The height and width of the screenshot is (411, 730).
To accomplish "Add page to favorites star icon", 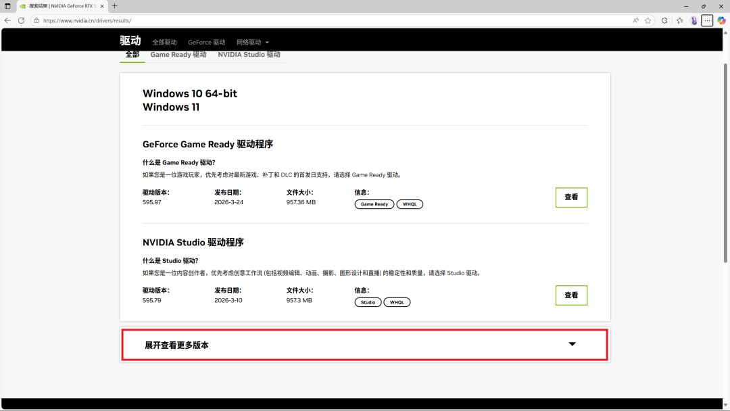I will (648, 20).
